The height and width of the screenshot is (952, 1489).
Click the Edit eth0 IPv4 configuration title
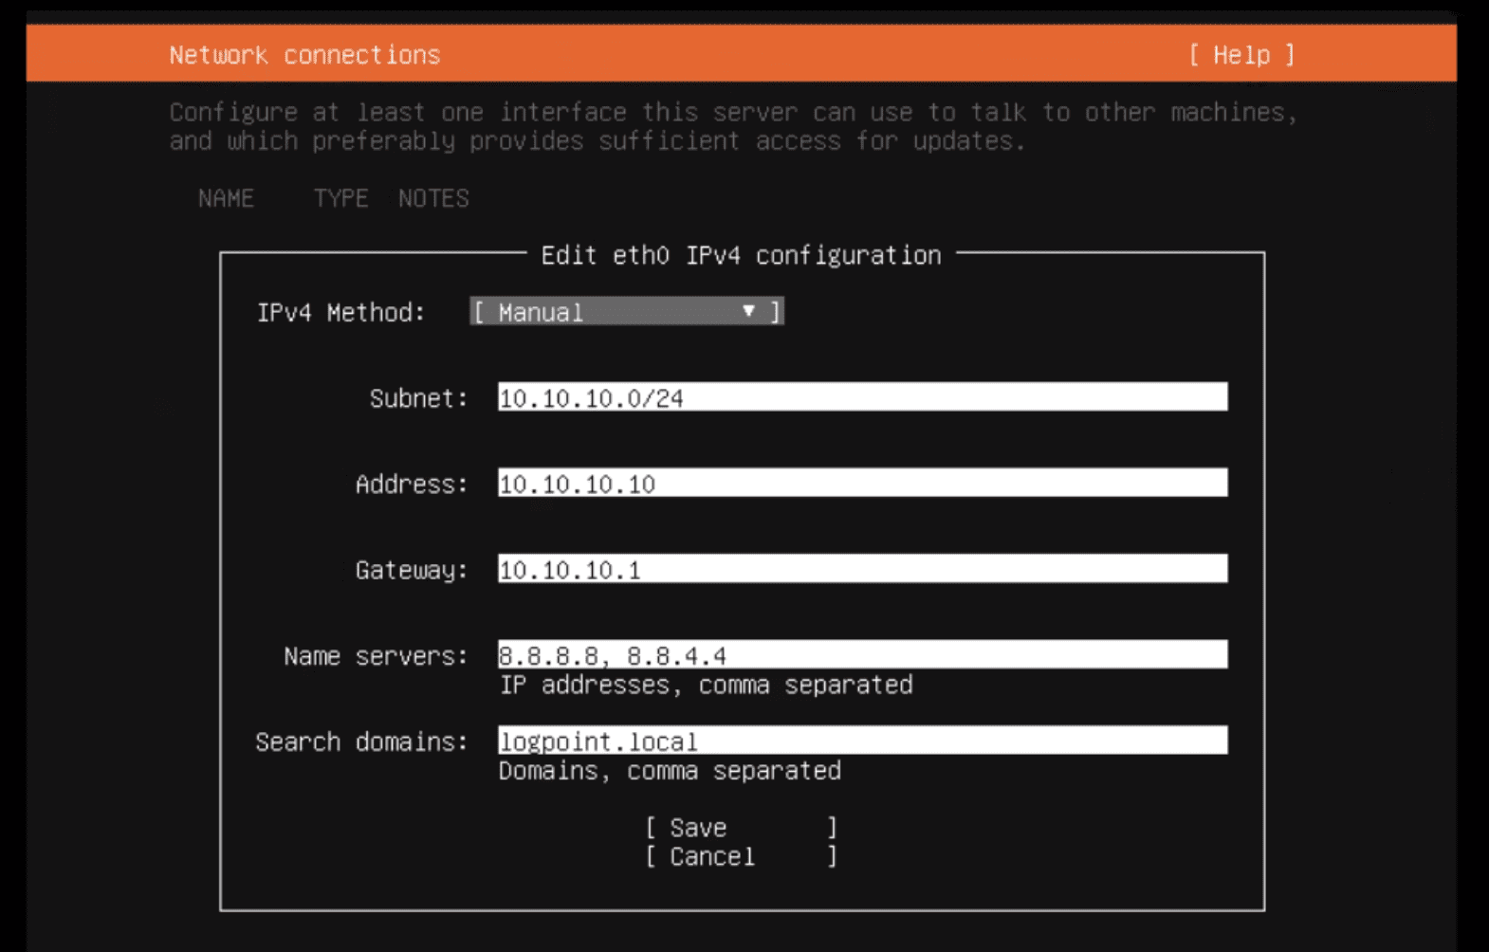pyautogui.click(x=741, y=255)
